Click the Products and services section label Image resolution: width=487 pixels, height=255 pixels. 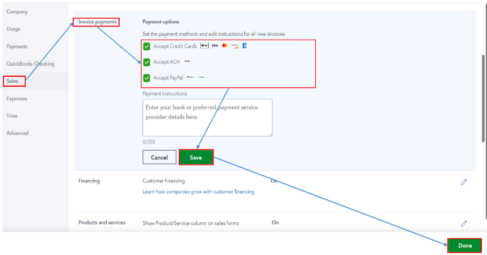pos(102,223)
